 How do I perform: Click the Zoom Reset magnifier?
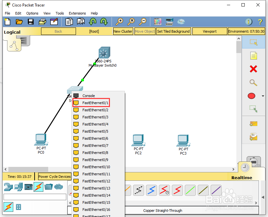coord(131,22)
